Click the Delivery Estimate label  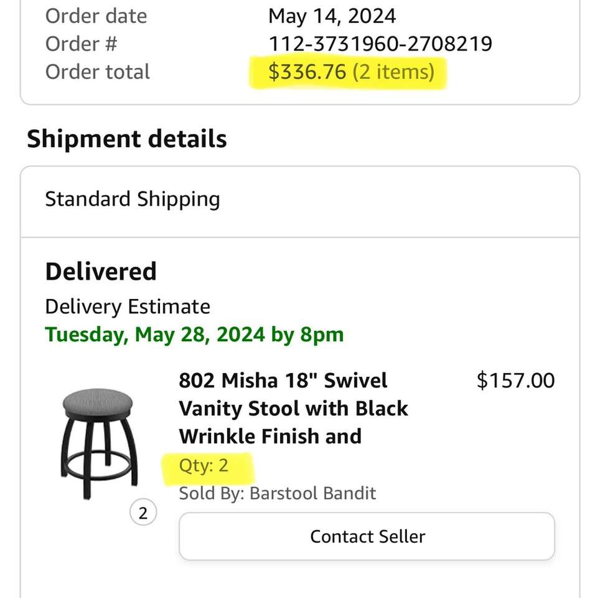pos(128,306)
